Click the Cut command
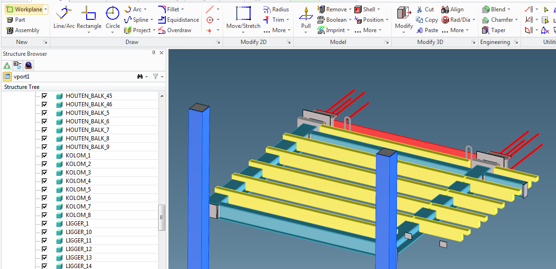Screen dimensions: 556x269 [425, 9]
